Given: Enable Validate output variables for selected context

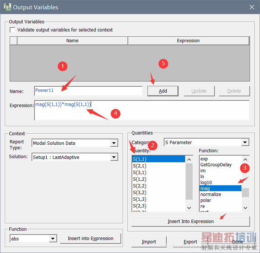Looking at the screenshot, I should [x=13, y=30].
